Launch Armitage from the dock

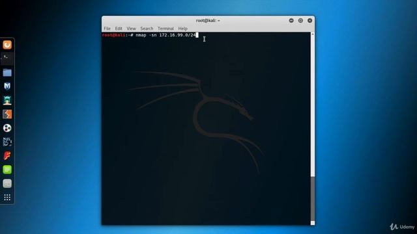point(7,100)
